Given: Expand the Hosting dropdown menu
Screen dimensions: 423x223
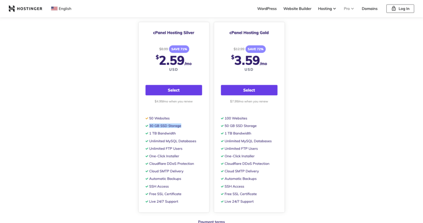Looking at the screenshot, I should (327, 9).
